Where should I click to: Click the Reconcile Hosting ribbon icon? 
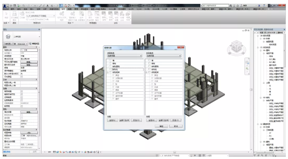[122, 16]
